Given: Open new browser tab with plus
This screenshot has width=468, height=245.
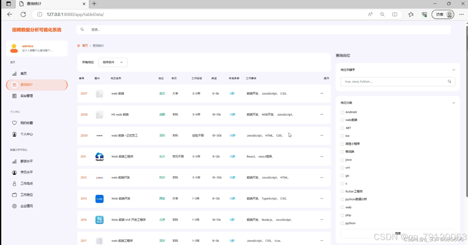Looking at the screenshot, I should point(94,4).
